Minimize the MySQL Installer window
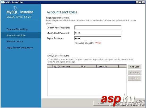Viewport: 146px width, 108px height. [x=137, y=2]
